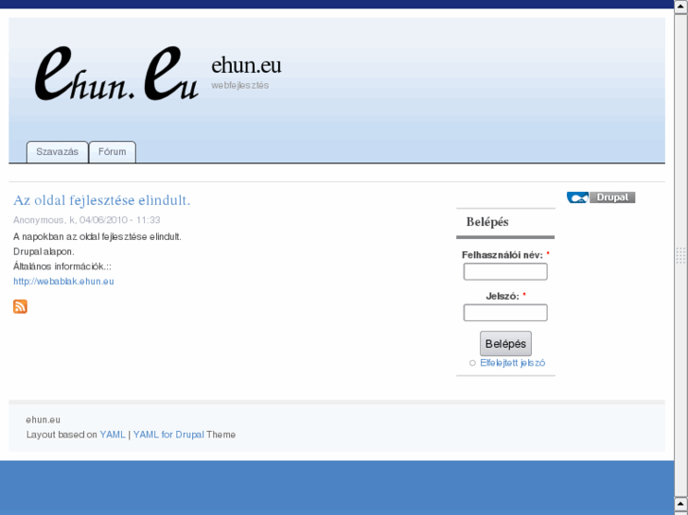The width and height of the screenshot is (688, 515).
Task: Click the 'Felhasználói név:' label
Action: click(x=503, y=255)
